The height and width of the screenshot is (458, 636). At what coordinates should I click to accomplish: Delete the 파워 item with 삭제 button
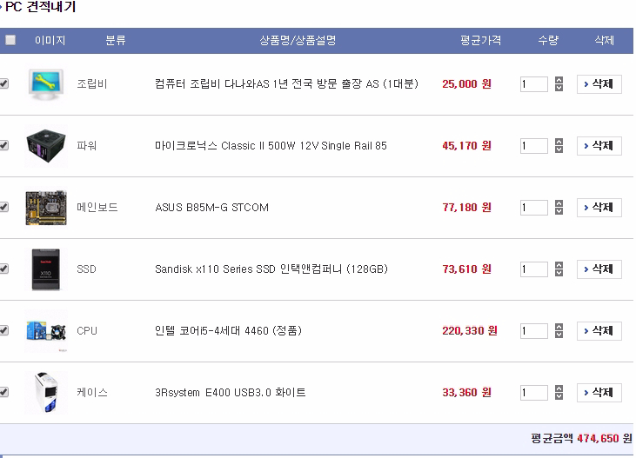pyautogui.click(x=599, y=146)
